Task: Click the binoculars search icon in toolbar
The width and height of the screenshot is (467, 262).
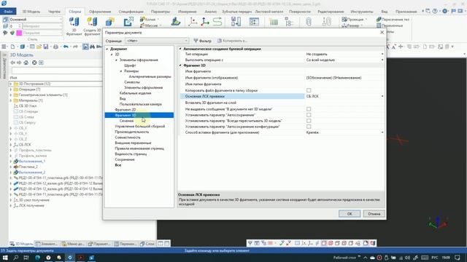Action: tap(93, 47)
